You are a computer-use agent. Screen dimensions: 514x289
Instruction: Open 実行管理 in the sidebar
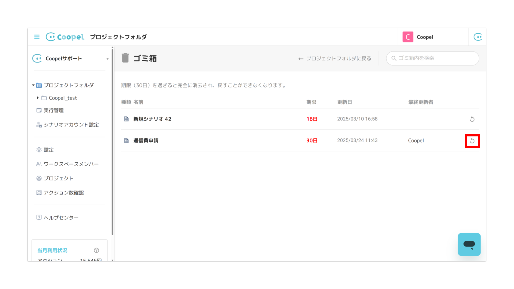54,111
